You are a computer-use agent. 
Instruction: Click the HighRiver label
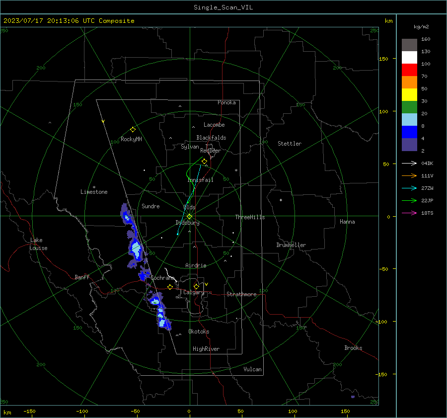coord(206,349)
